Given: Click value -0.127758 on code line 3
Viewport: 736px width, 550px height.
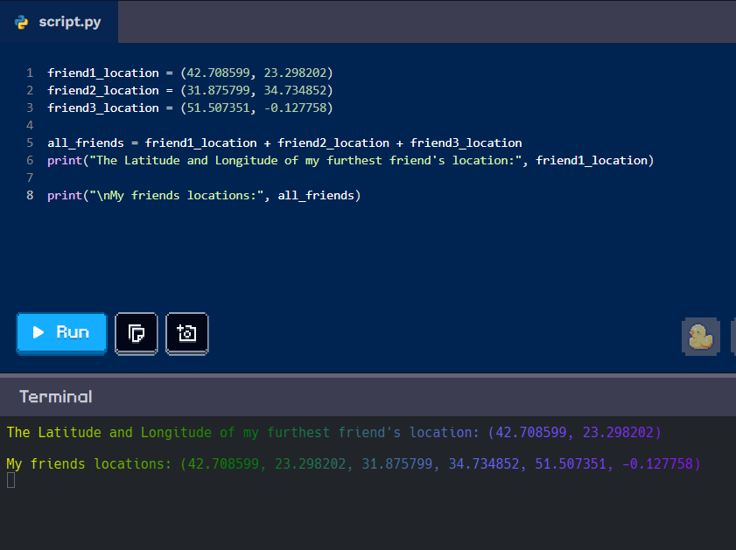Looking at the screenshot, I should pos(295,108).
